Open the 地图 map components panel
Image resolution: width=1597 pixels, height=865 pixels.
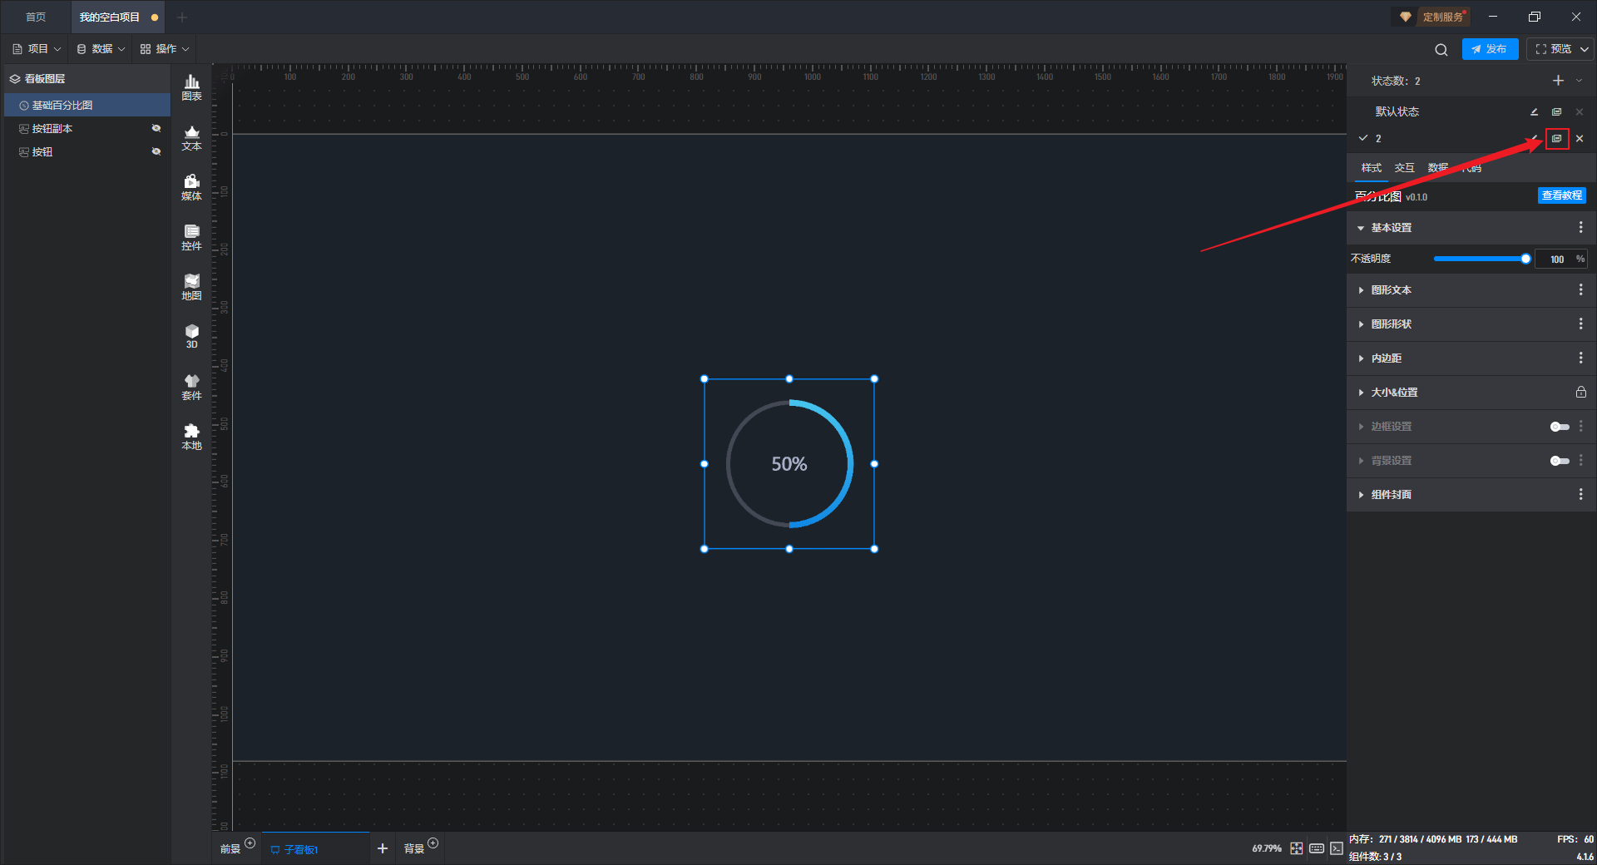click(x=191, y=287)
